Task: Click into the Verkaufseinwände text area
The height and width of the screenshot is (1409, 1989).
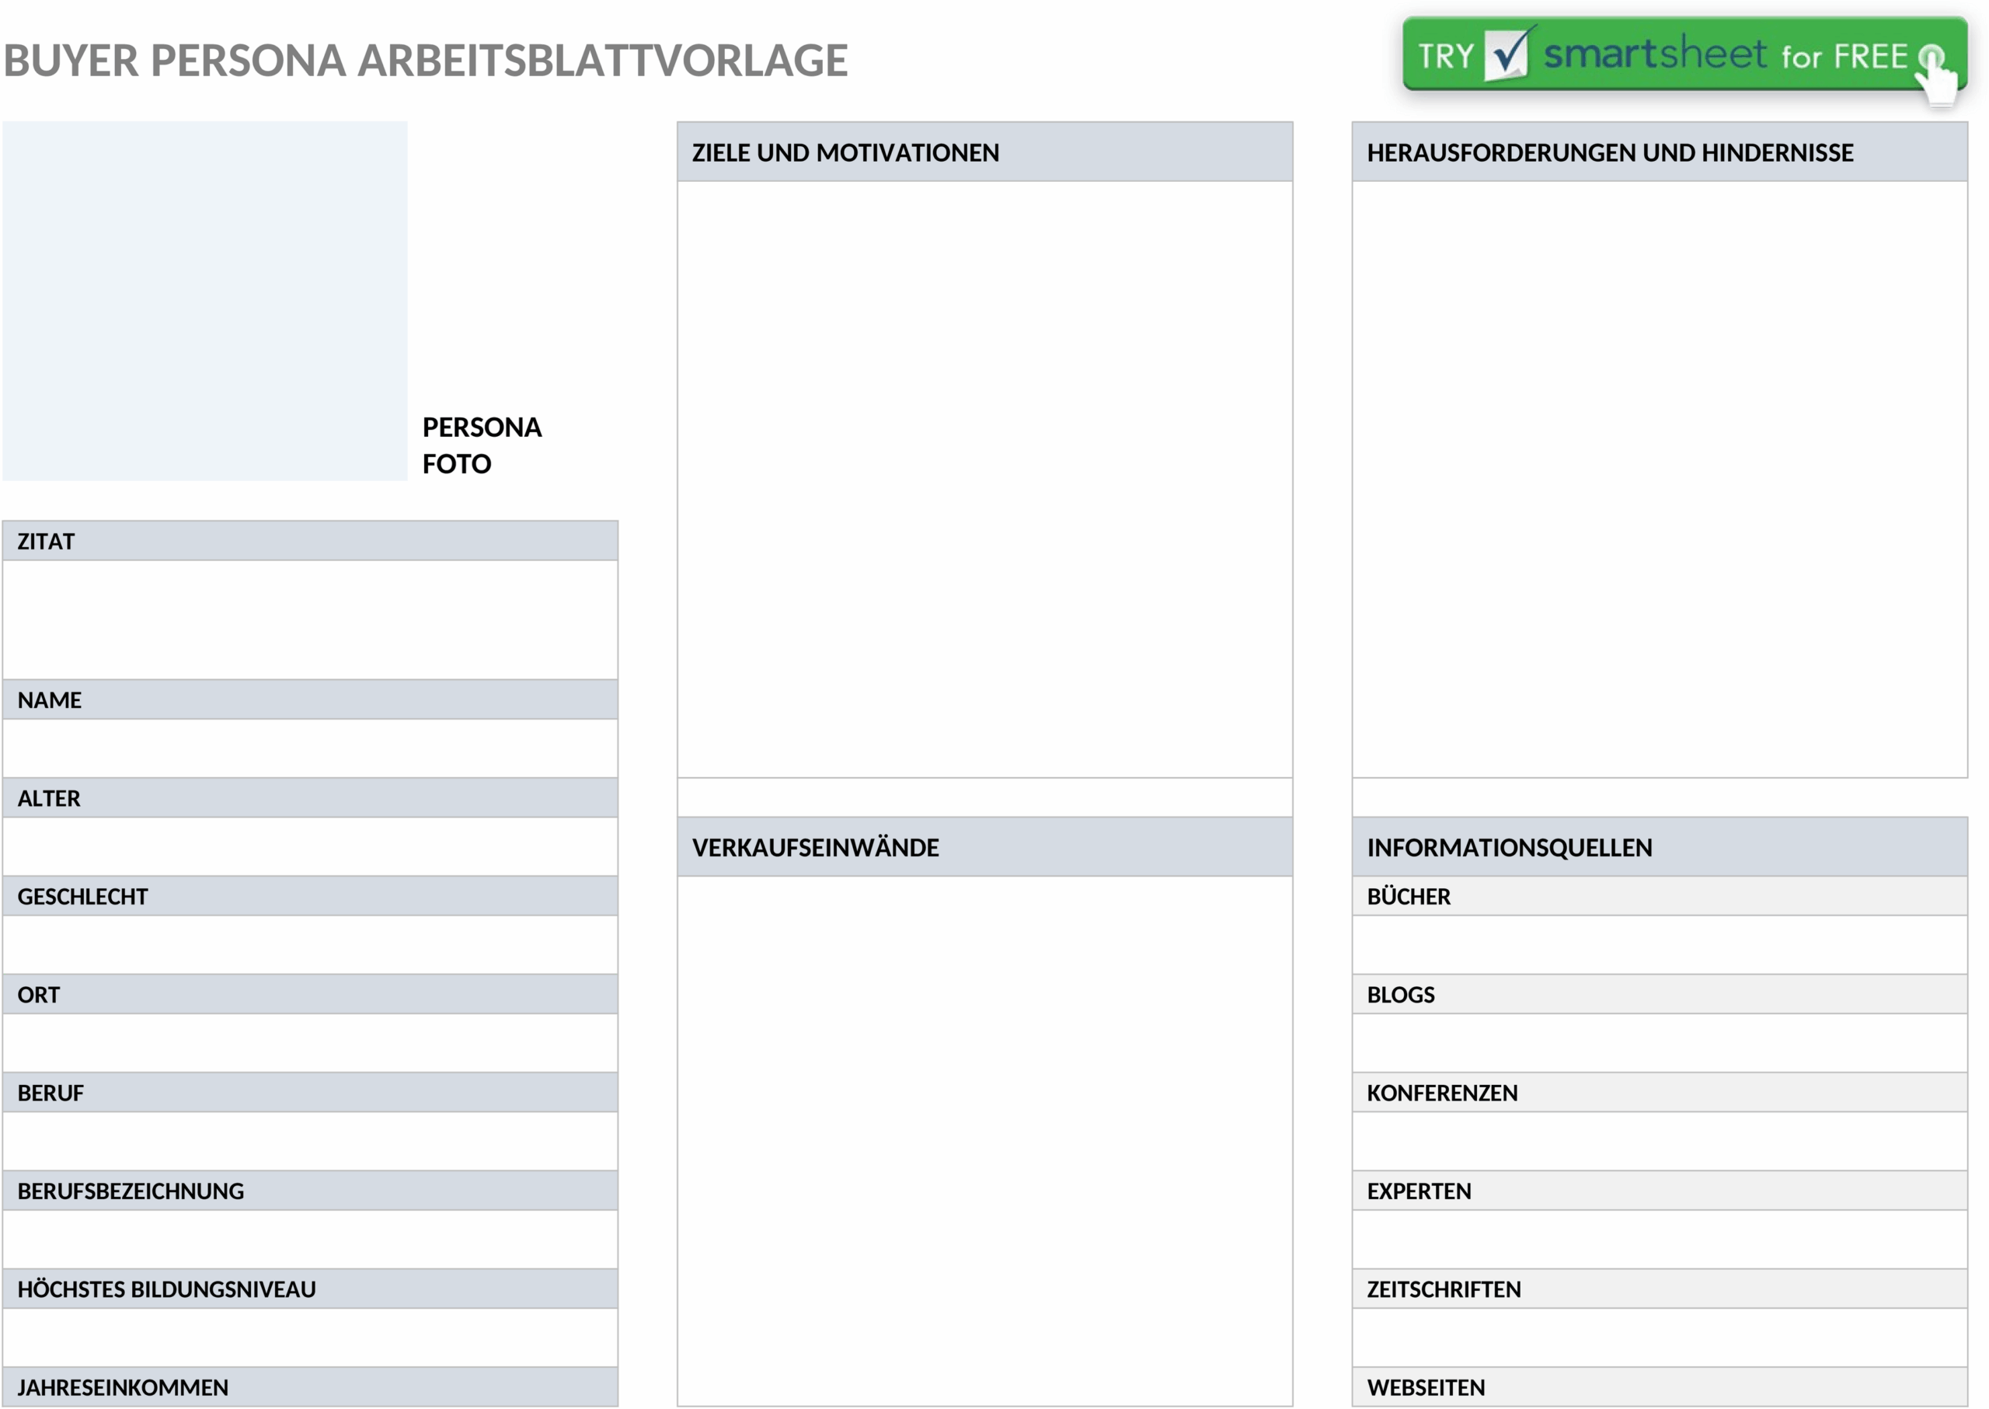Action: pos(984,1141)
